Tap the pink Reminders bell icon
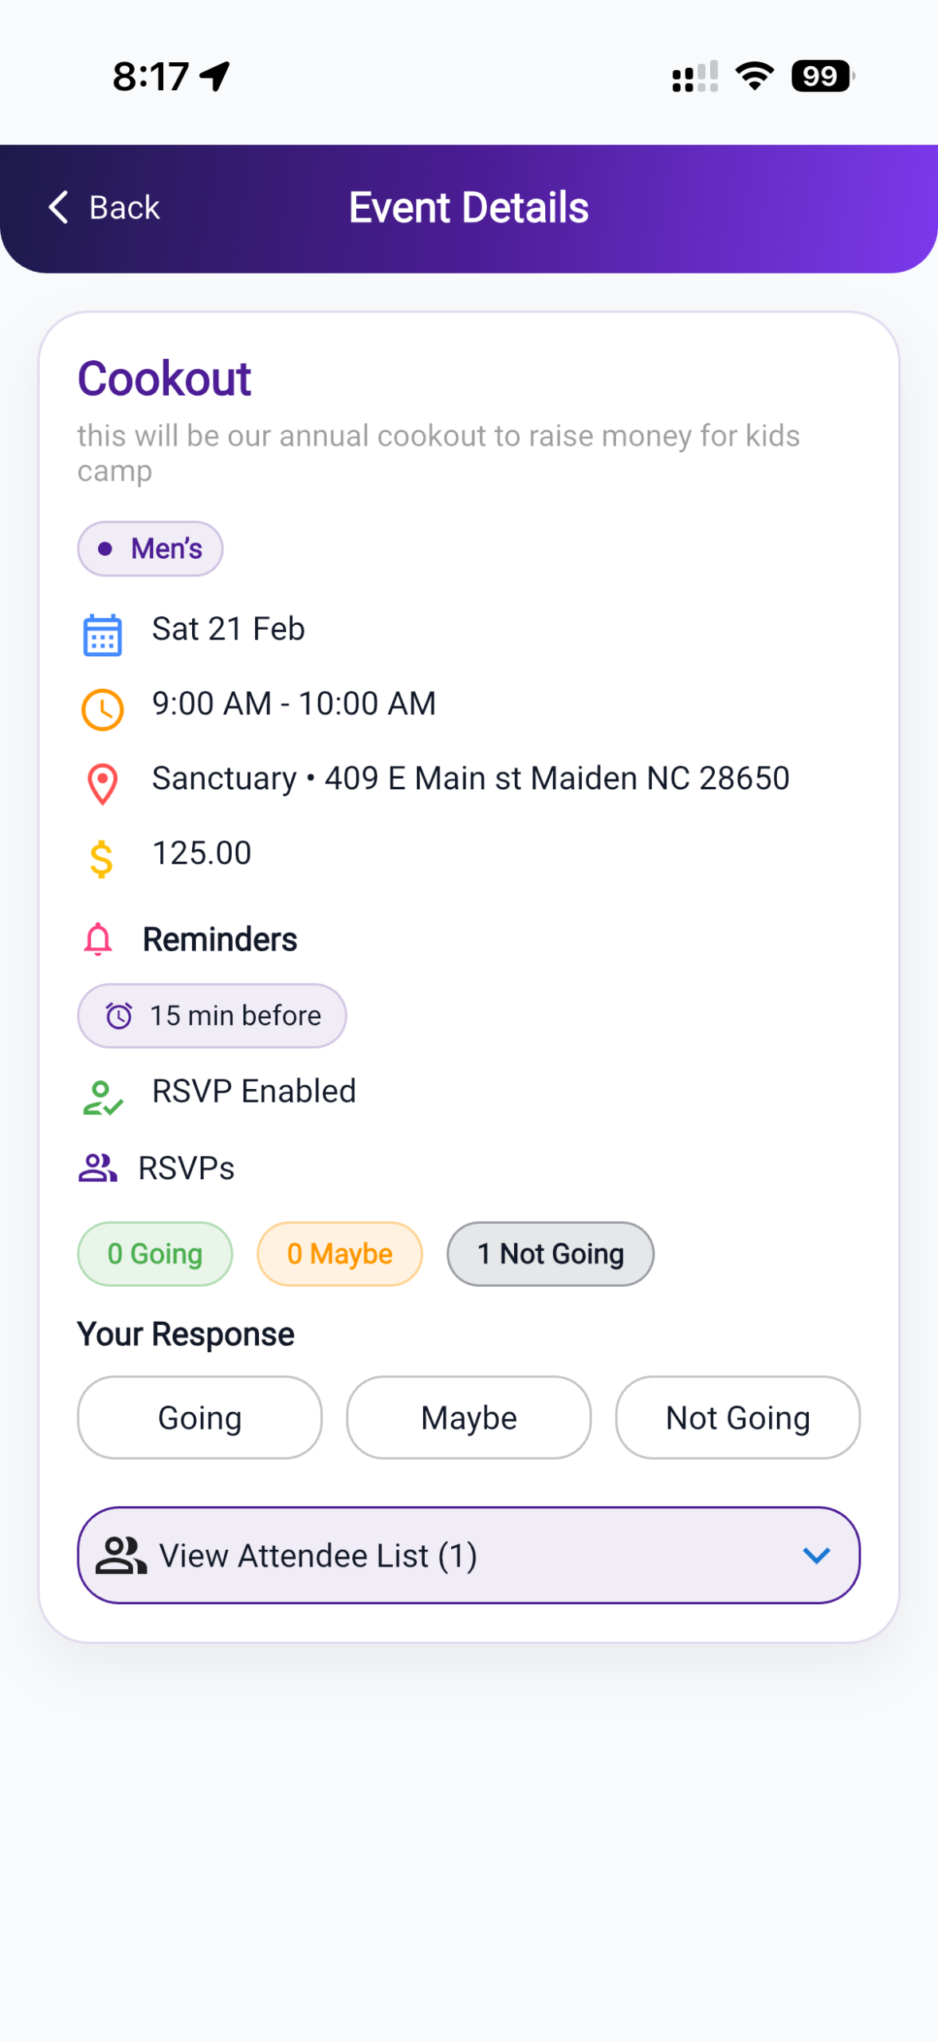The height and width of the screenshot is (2041, 938). pos(98,939)
